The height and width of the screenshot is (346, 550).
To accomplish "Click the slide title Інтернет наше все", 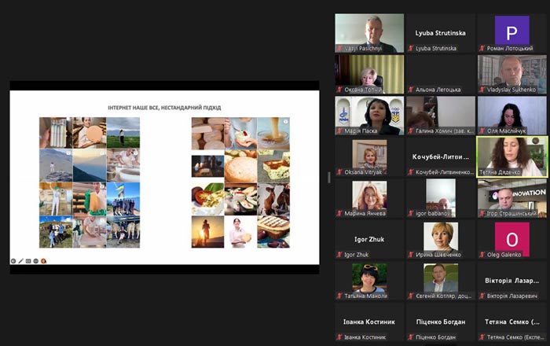I will 164,108.
